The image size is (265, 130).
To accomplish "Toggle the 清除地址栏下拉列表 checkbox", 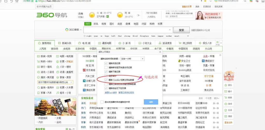I will 106,88.
